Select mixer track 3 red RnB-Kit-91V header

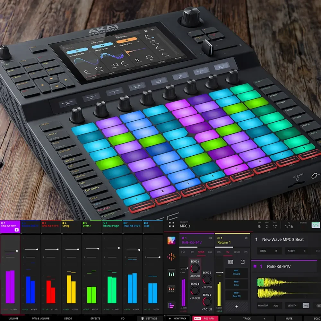coord(51,227)
